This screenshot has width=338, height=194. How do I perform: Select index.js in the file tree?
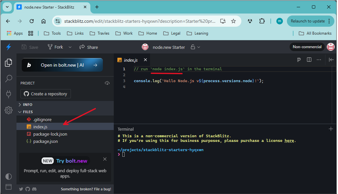coord(65,127)
